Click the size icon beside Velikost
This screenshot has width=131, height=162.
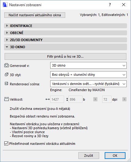tap(6, 99)
